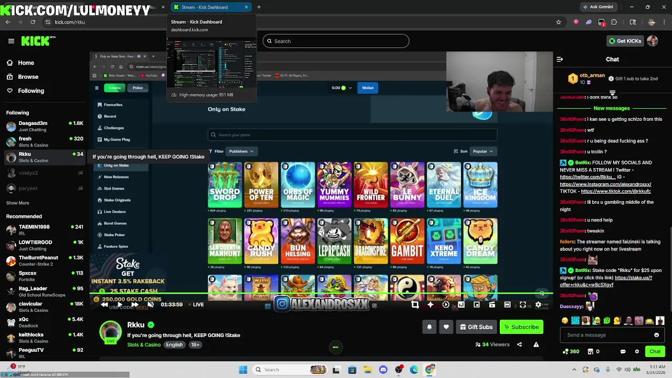Rewind the stream in the player
The width and height of the screenshot is (672, 378).
tap(104, 304)
